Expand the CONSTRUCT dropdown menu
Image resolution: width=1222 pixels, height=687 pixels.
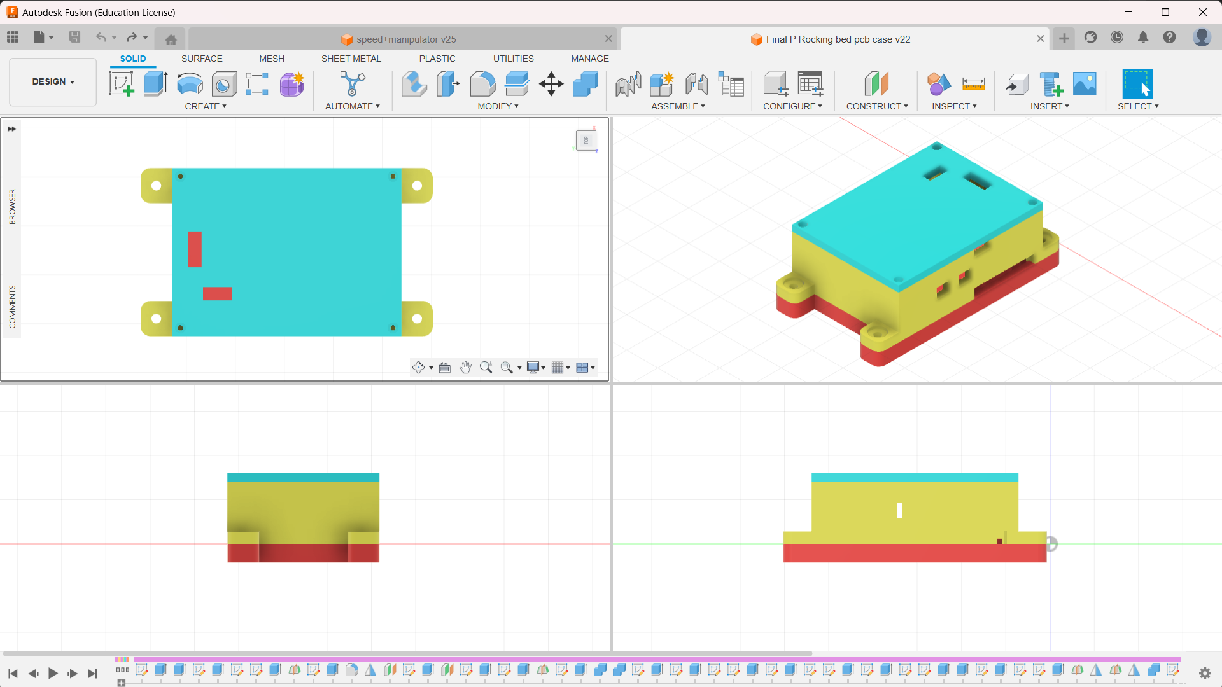click(876, 106)
